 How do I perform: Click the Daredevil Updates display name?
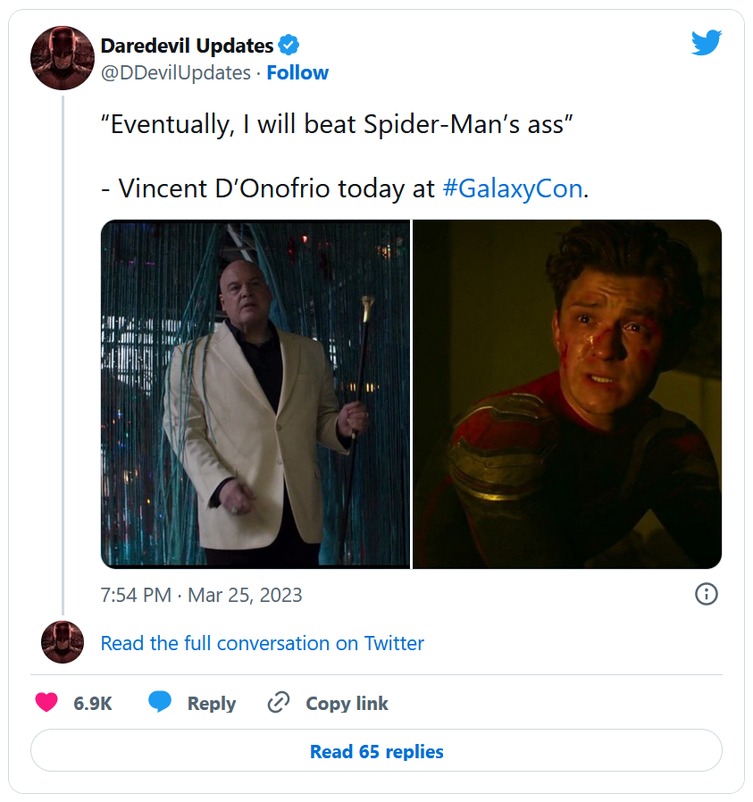187,45
